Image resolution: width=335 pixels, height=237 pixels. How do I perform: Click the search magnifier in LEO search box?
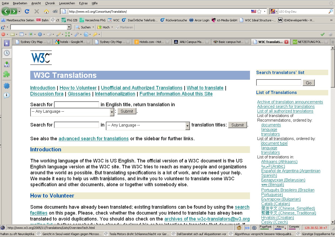coord(330,11)
